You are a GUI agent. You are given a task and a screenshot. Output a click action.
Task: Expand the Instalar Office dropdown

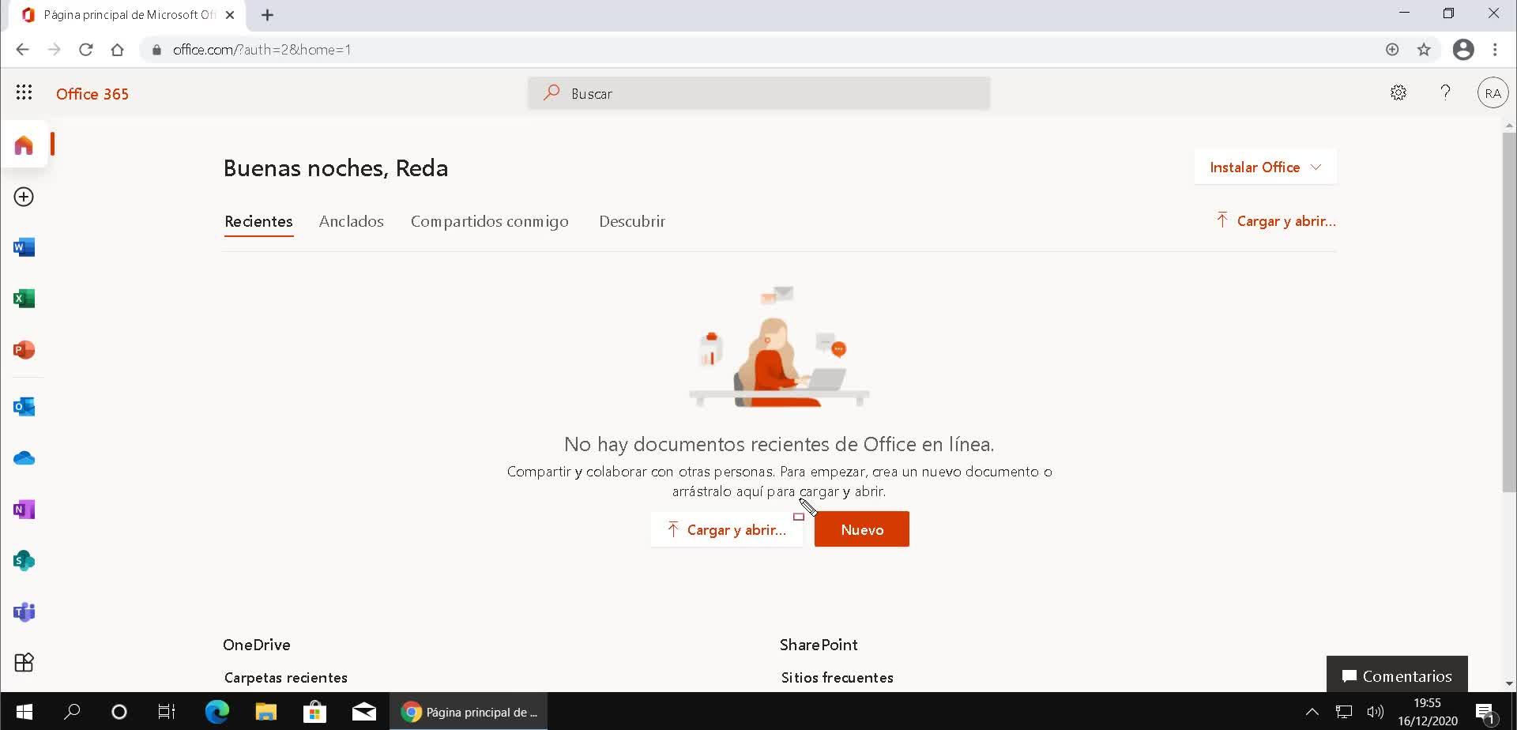[x=1265, y=167]
